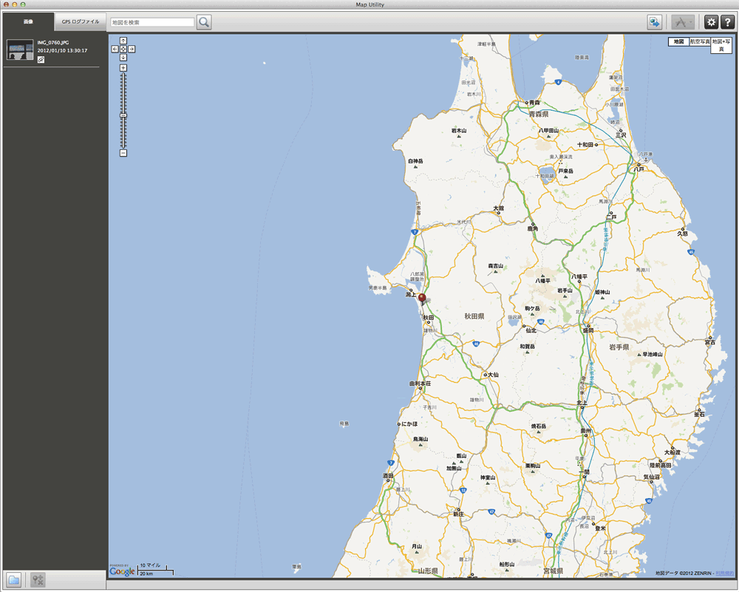Zoom out with the minus button
This screenshot has width=739, height=592.
[123, 153]
